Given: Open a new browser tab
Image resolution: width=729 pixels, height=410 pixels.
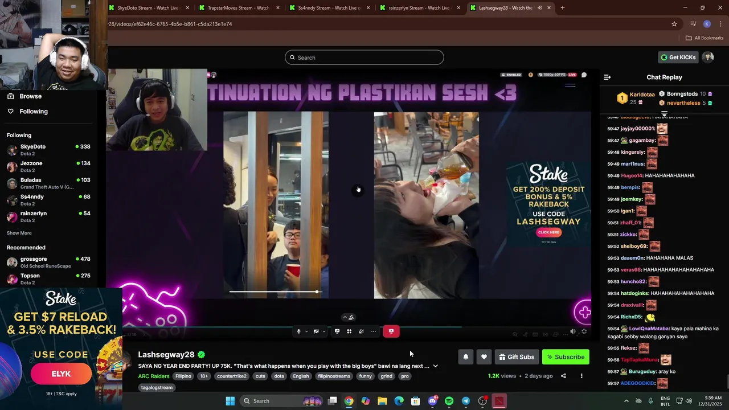Looking at the screenshot, I should (x=563, y=8).
